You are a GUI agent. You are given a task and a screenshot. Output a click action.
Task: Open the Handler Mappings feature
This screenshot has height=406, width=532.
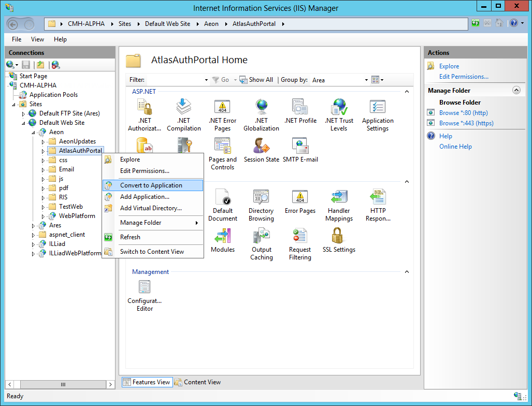click(339, 205)
